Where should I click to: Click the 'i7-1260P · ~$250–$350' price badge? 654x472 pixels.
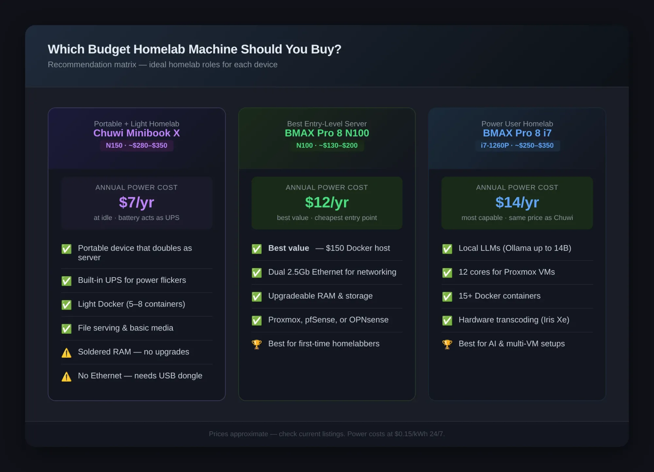(517, 145)
